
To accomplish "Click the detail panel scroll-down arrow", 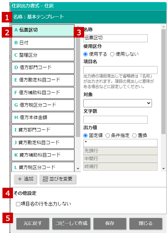I will pos(163,169).
